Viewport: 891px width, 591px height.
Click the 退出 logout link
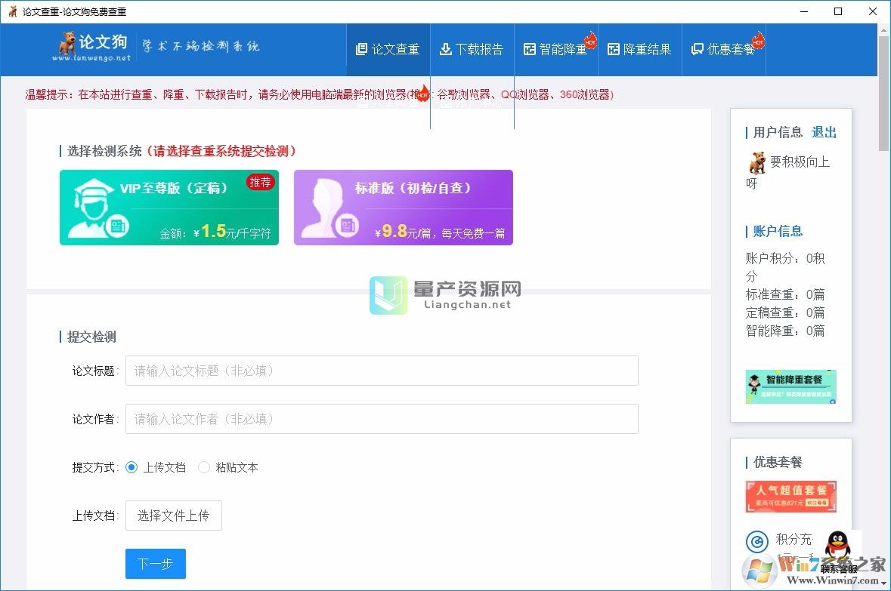click(824, 133)
